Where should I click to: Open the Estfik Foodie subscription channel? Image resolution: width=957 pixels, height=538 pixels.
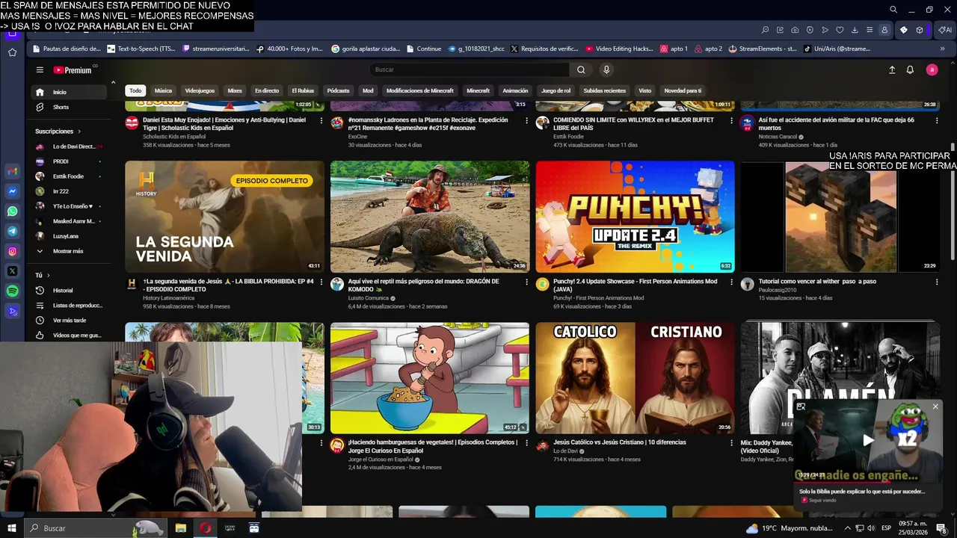click(68, 176)
